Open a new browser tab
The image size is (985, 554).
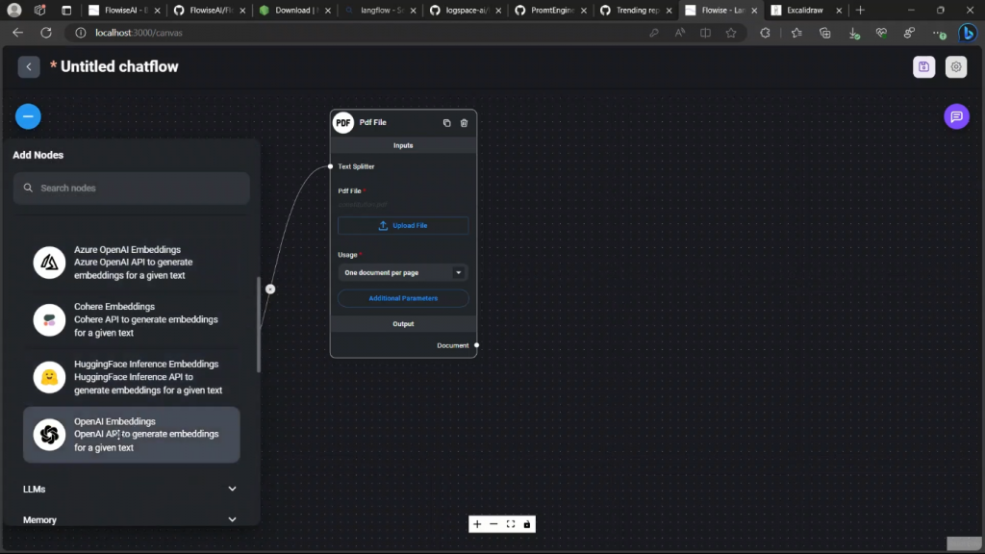860,10
